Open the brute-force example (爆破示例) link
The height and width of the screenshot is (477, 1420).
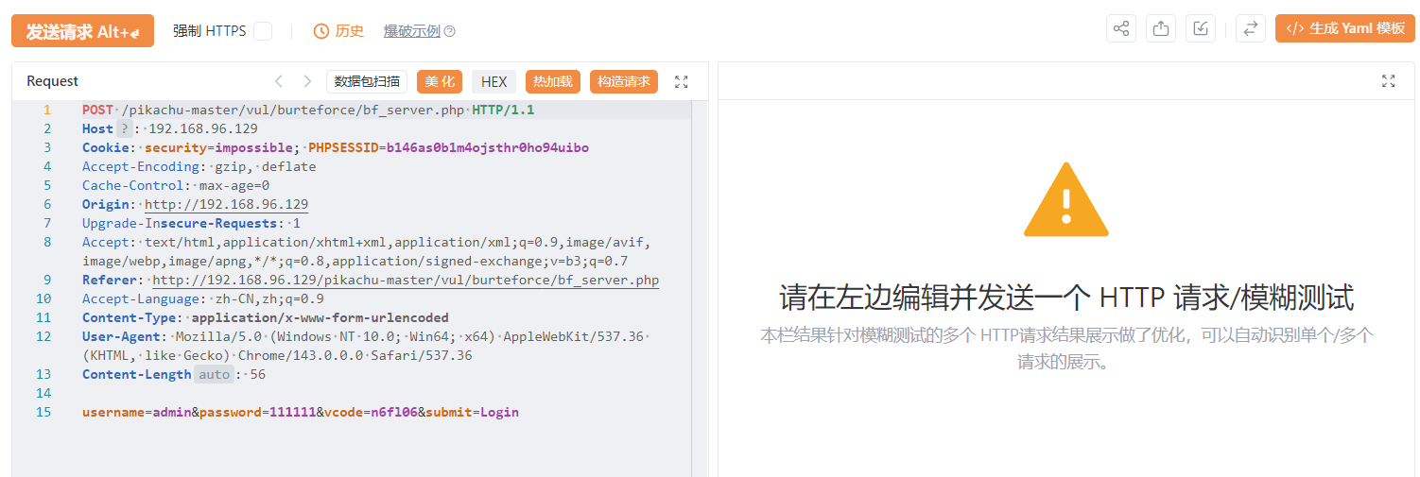pyautogui.click(x=412, y=31)
